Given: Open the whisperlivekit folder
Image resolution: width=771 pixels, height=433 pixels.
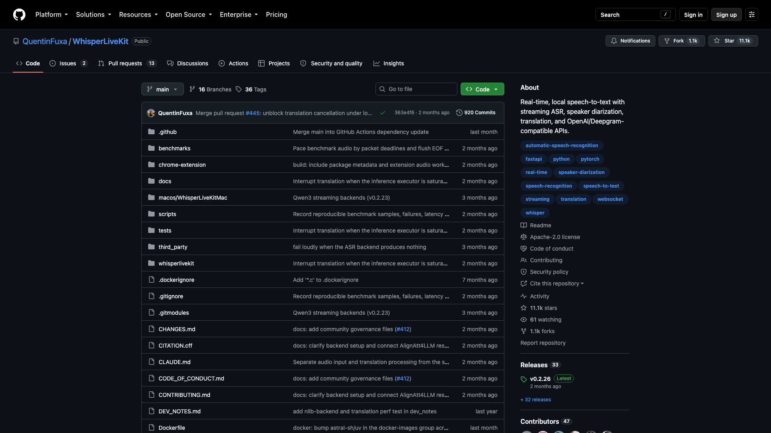Looking at the screenshot, I should [176, 263].
